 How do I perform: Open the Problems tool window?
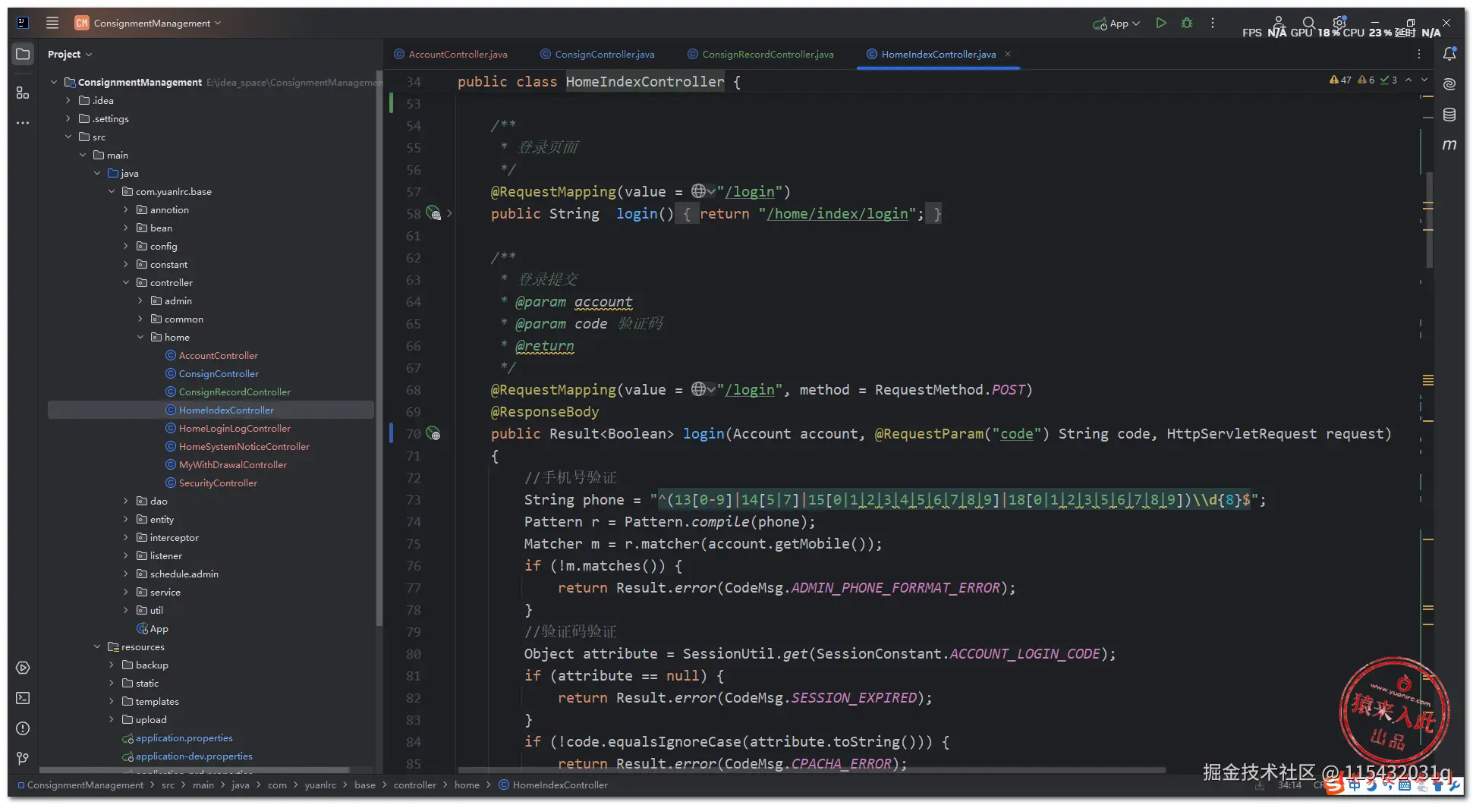point(23,728)
